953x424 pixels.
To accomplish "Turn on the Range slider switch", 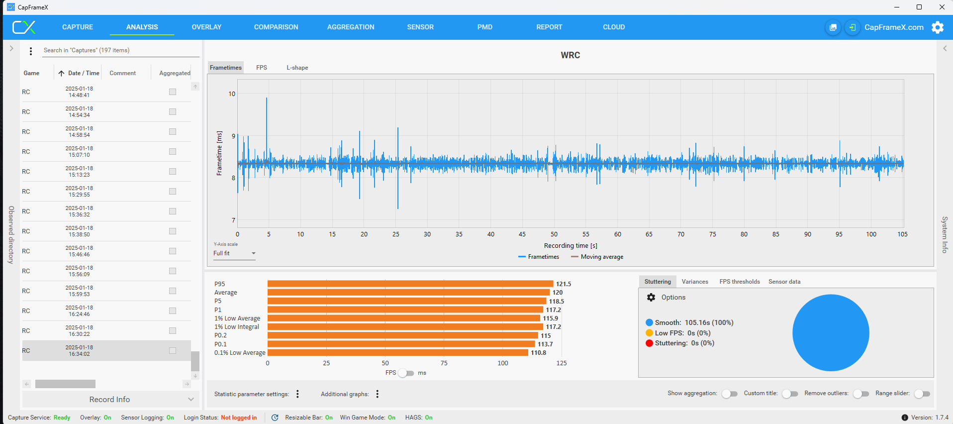I will 922,394.
